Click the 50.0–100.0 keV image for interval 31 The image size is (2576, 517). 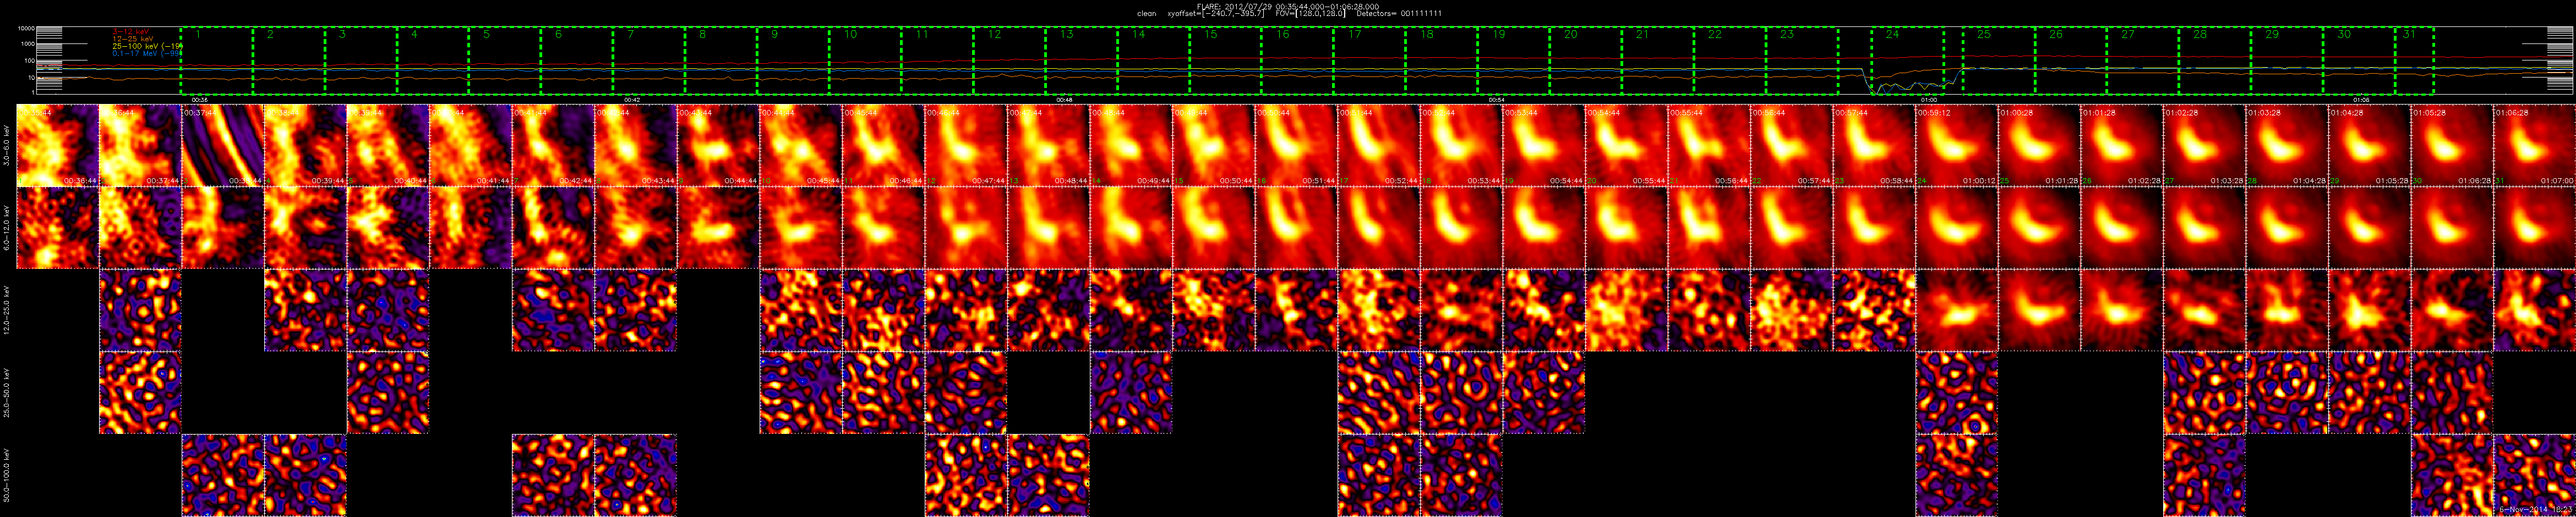point(2535,475)
